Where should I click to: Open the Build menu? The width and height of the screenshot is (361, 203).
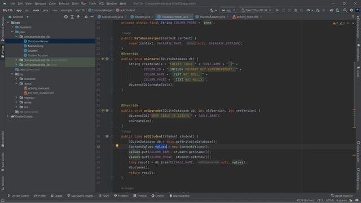[x=75, y=4]
